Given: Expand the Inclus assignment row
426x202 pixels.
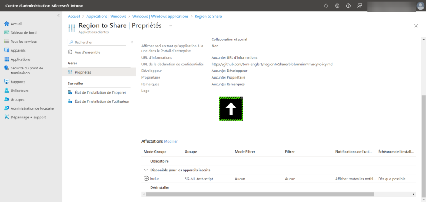Looking at the screenshot, I should [x=146, y=179].
